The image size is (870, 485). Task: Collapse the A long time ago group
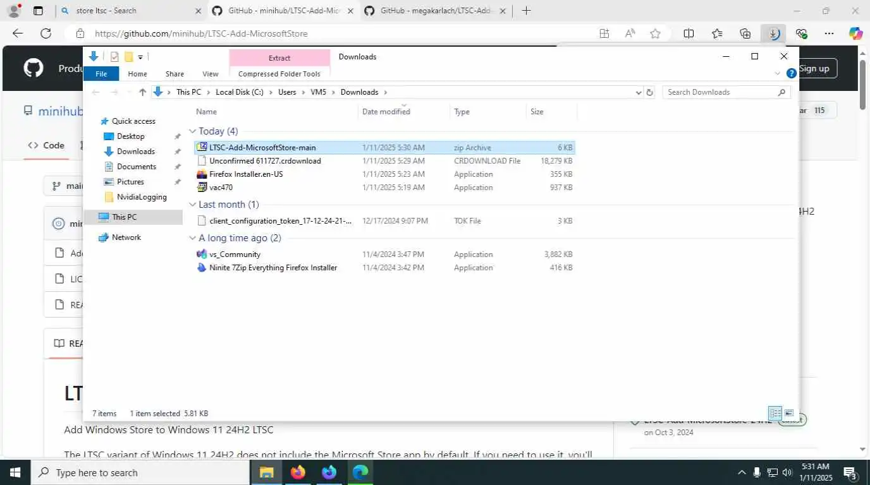pos(193,238)
